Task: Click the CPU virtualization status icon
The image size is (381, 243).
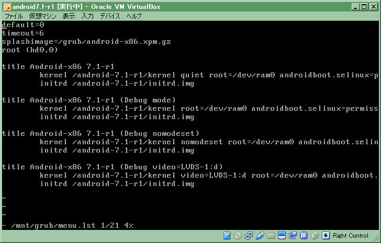Action: (304, 235)
